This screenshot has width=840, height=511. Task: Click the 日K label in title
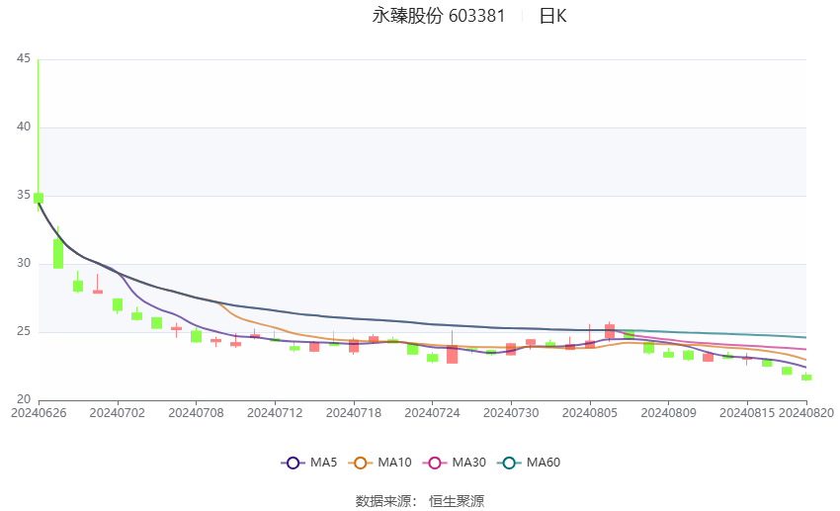[552, 16]
